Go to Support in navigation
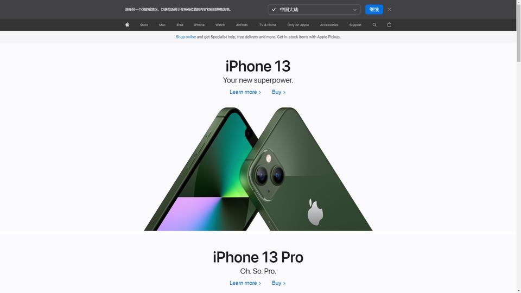 tap(355, 25)
